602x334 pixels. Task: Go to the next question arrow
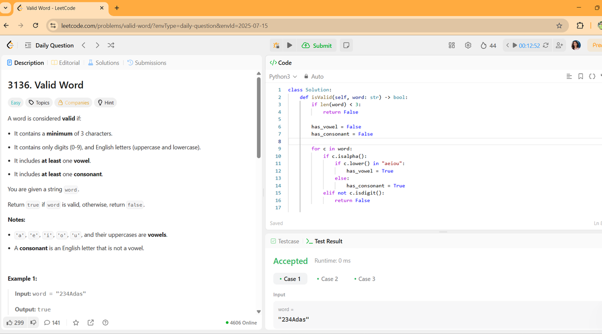(97, 45)
